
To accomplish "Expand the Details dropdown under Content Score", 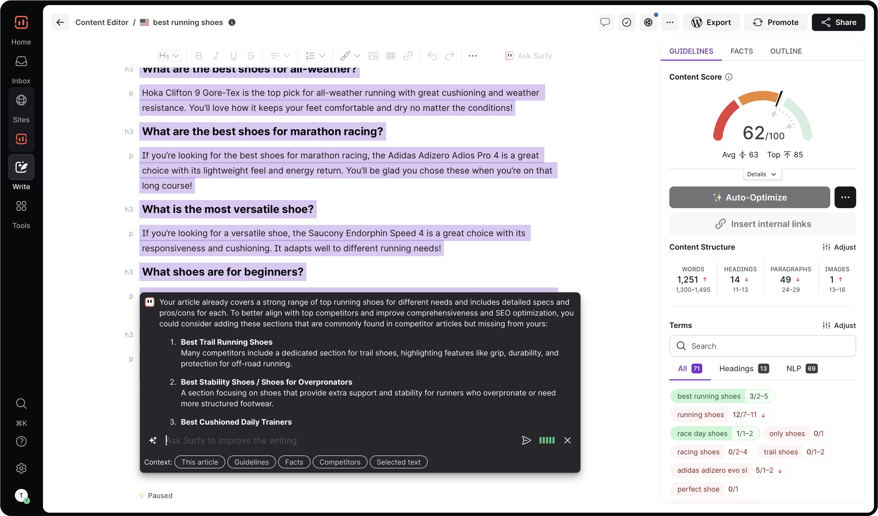I will tap(762, 174).
